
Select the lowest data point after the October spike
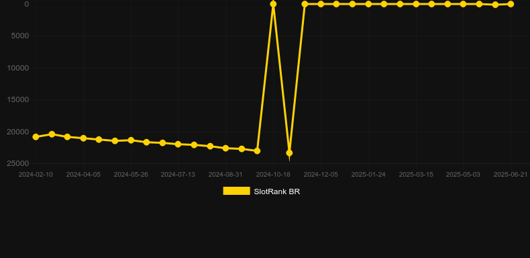coord(289,153)
